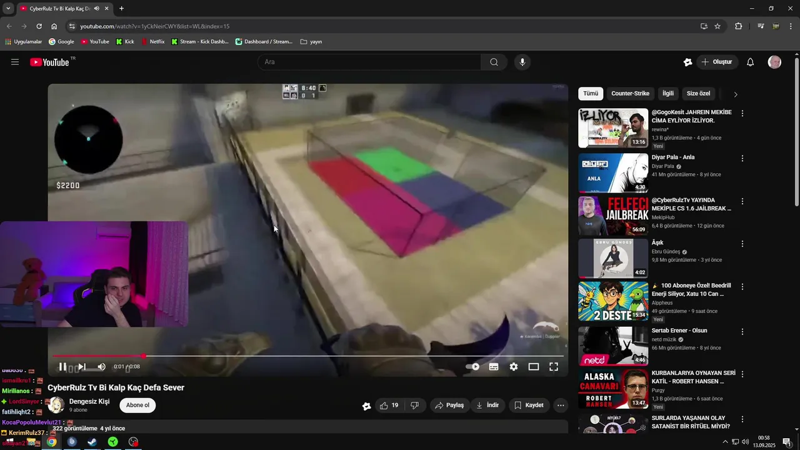Open the player settings gear
The image size is (800, 450).
pyautogui.click(x=514, y=367)
